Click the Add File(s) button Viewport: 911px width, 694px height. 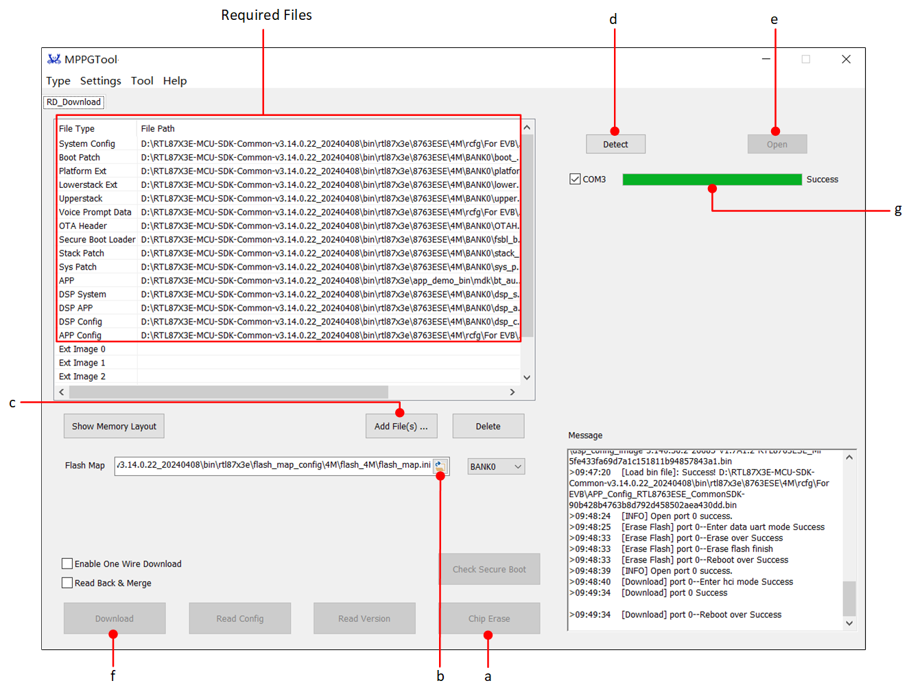click(401, 427)
